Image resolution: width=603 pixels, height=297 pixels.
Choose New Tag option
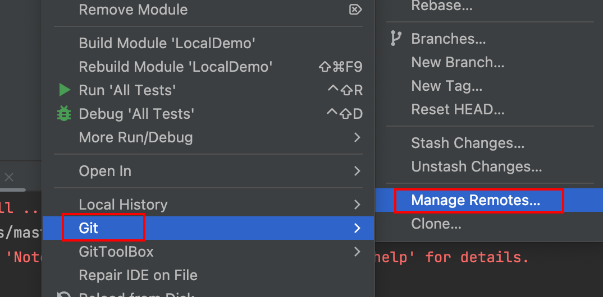tap(446, 86)
